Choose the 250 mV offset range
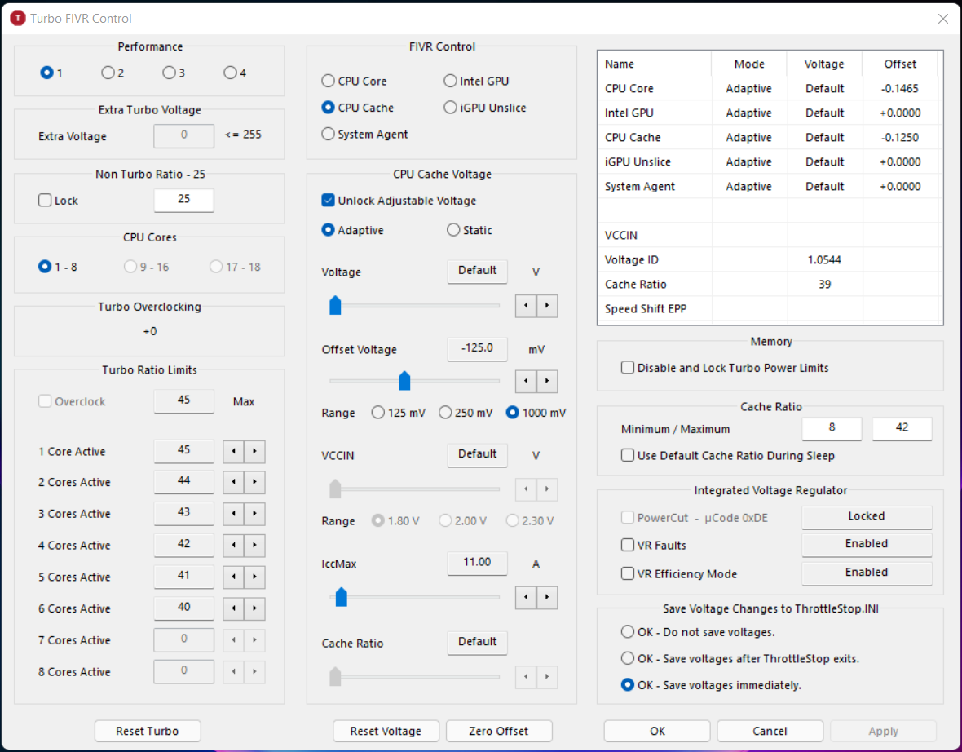The height and width of the screenshot is (752, 962). [x=445, y=413]
